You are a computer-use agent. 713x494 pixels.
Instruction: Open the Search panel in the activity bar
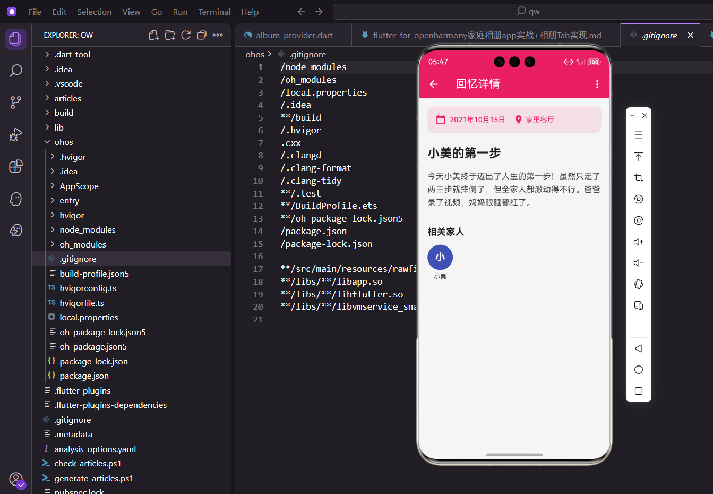coord(15,70)
